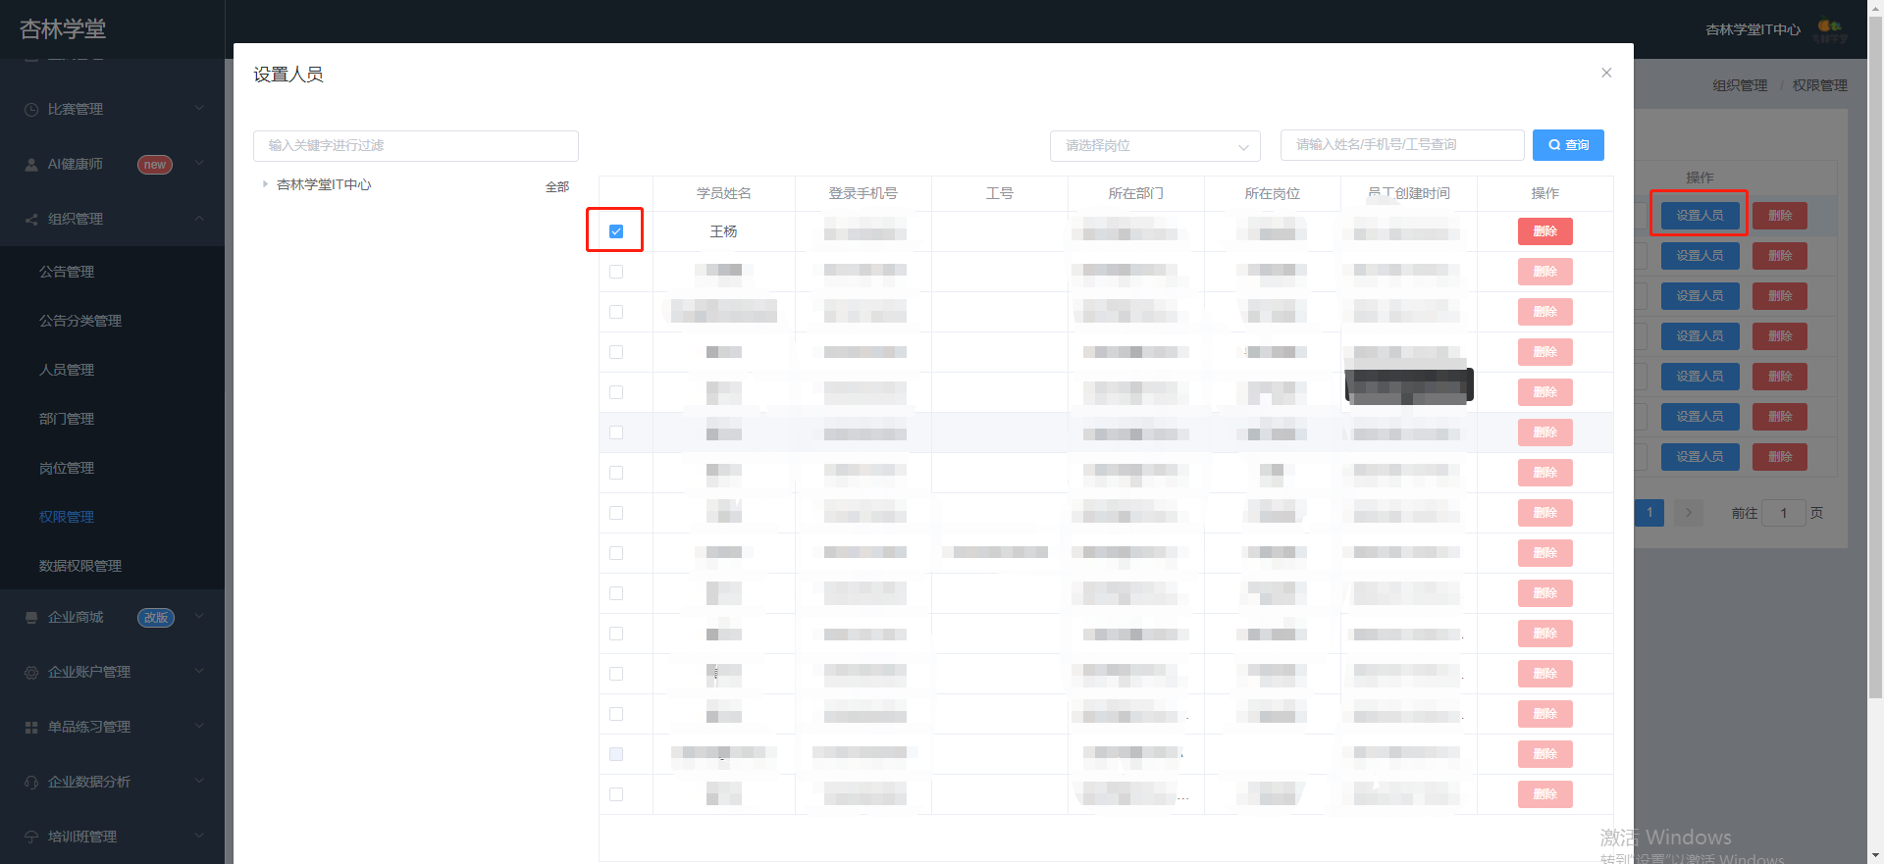The image size is (1884, 864).
Task: Open 数据权限管理 in the sidebar
Action: 80,566
